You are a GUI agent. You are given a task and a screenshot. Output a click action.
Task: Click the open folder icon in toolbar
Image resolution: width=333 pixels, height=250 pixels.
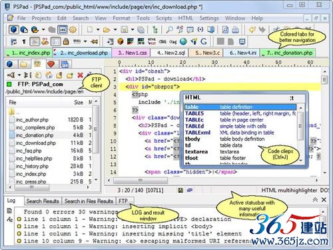coord(107,29)
